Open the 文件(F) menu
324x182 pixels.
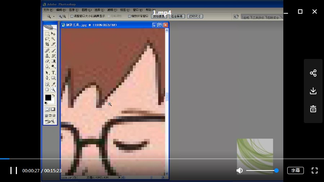coord(48,10)
